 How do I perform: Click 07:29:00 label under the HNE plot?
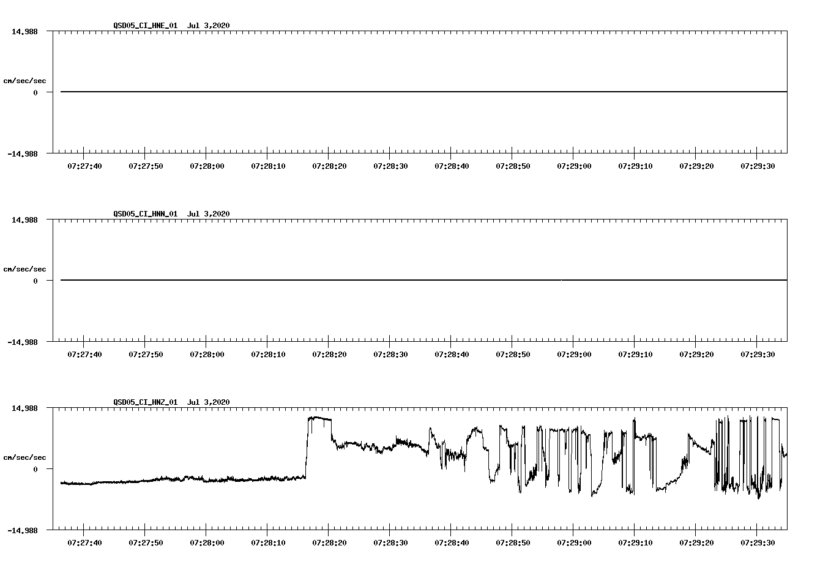point(574,166)
